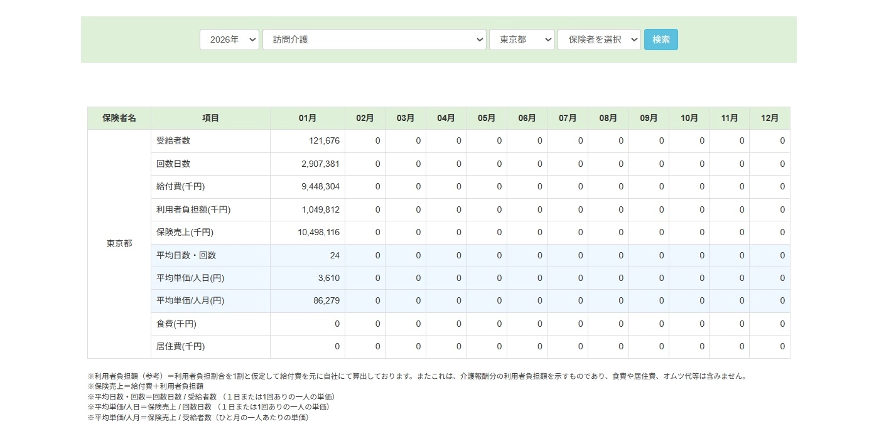Click the 回数日数 value 2,907,381
The image size is (879, 439).
pyautogui.click(x=320, y=164)
